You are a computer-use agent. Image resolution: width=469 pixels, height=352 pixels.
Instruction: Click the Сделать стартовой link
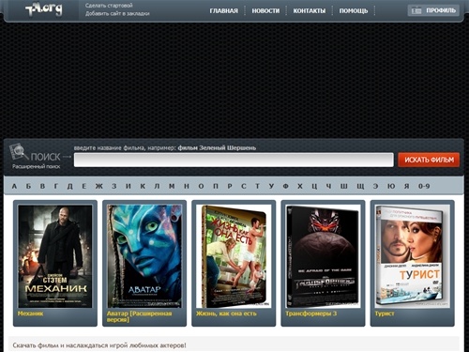(109, 6)
